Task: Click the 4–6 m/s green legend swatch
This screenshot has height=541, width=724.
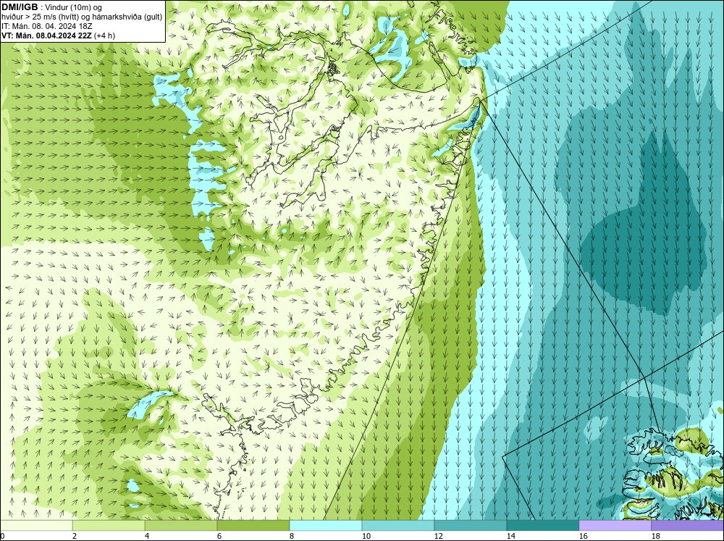Action: [181, 526]
